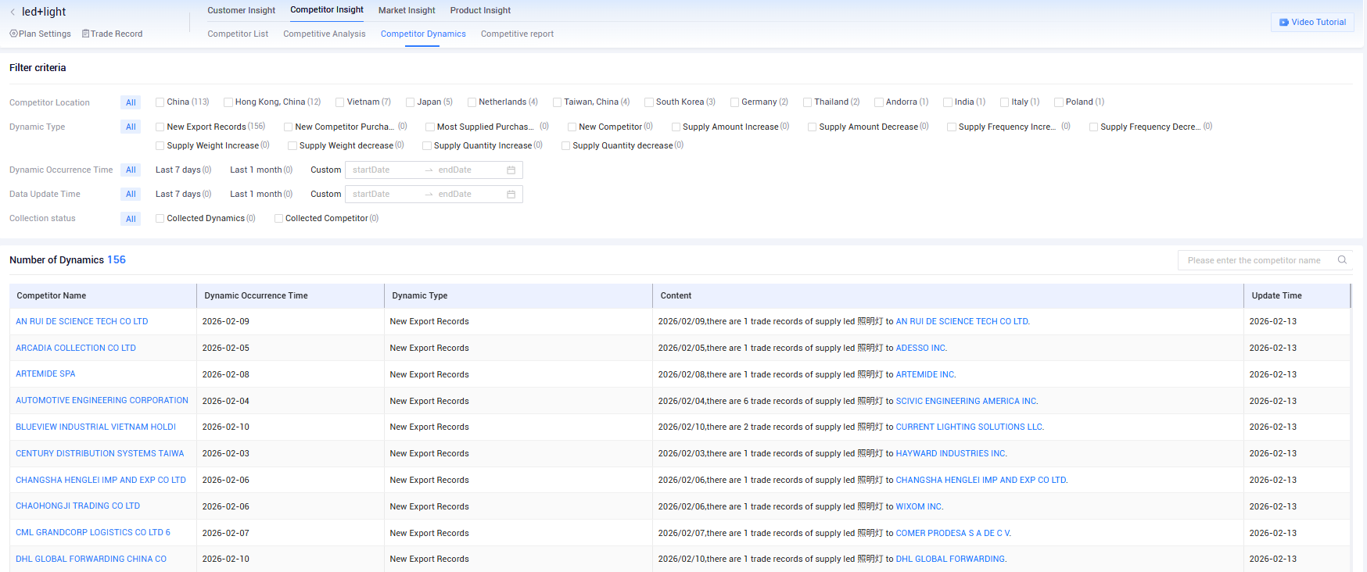The image size is (1367, 572).
Task: Check the Hong Kong, China location filter
Action: coord(228,102)
